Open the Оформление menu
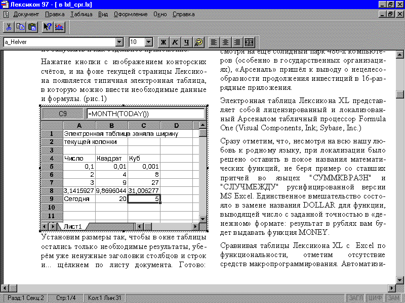The width and height of the screenshot is (405, 303). click(x=131, y=14)
